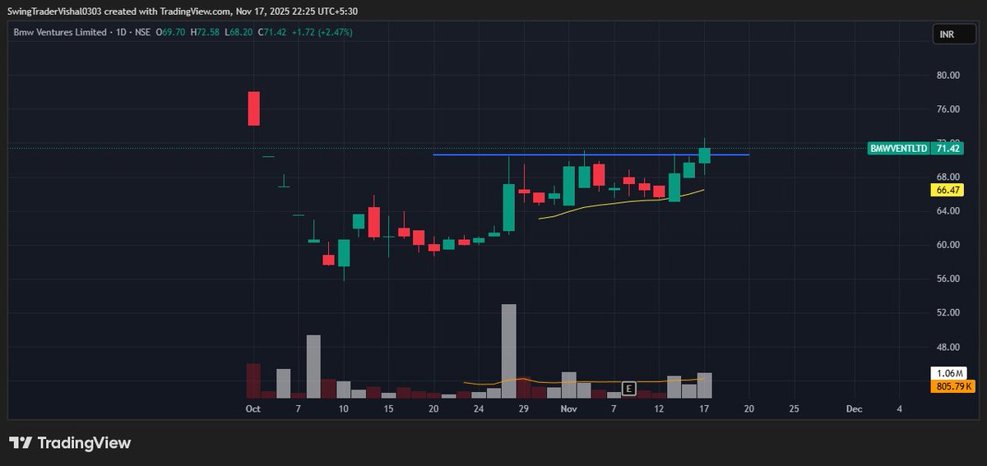
Task: Click the 80.00 price axis label
Action: (948, 75)
